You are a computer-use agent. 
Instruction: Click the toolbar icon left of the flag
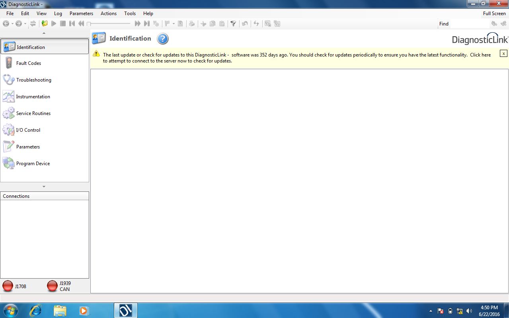156,24
